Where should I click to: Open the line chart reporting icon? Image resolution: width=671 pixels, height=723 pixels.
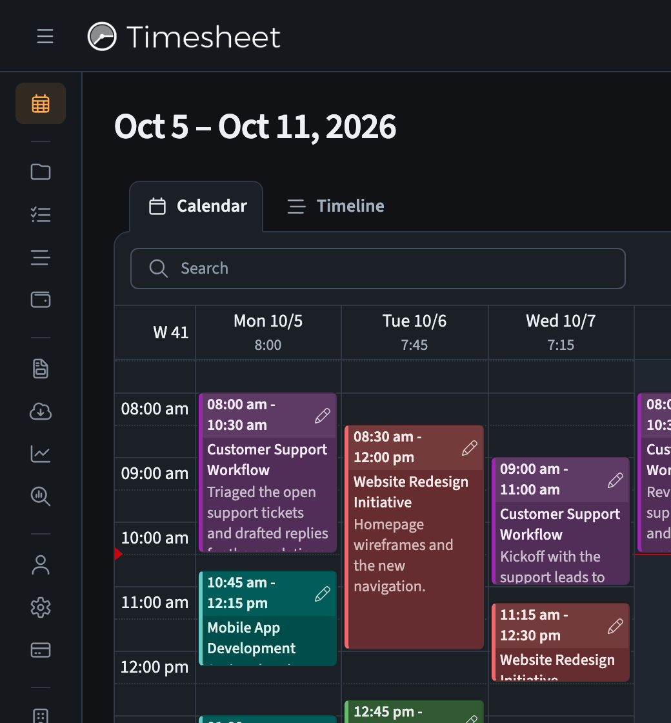coord(41,454)
